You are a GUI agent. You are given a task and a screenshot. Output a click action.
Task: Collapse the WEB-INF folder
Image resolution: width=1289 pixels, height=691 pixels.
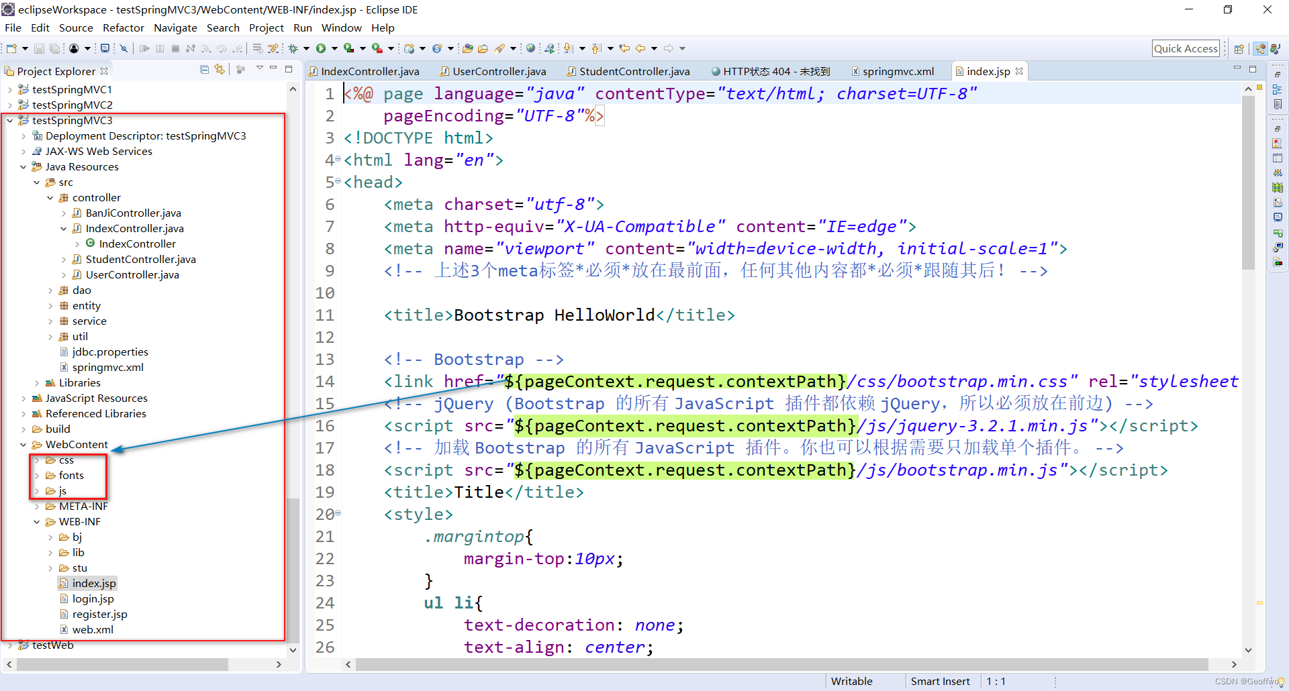click(36, 521)
